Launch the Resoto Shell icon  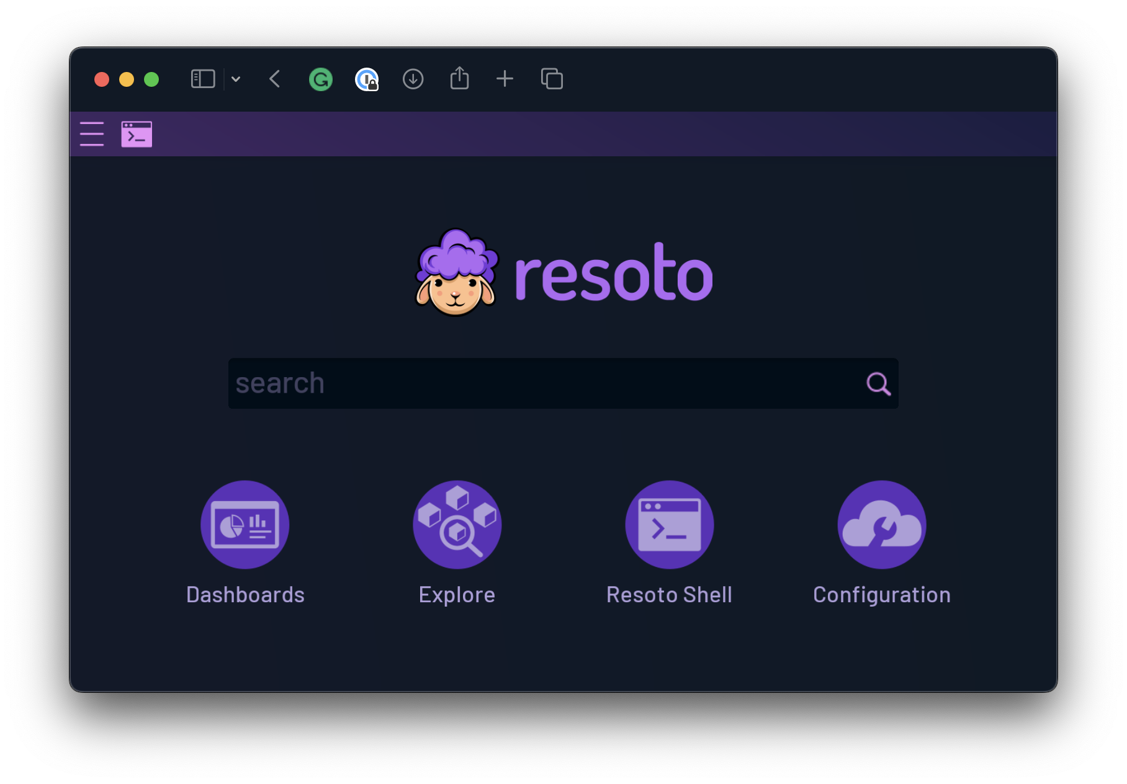coord(670,525)
